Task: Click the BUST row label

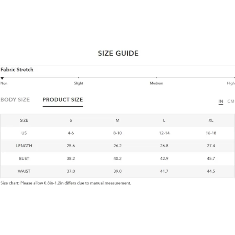Action: [24, 158]
